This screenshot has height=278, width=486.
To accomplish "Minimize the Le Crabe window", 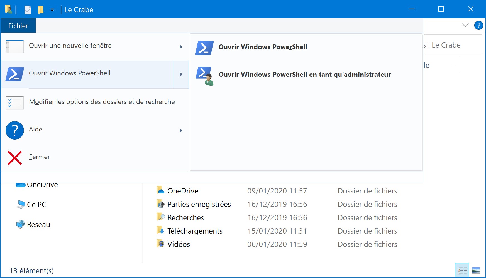I will coord(412,9).
